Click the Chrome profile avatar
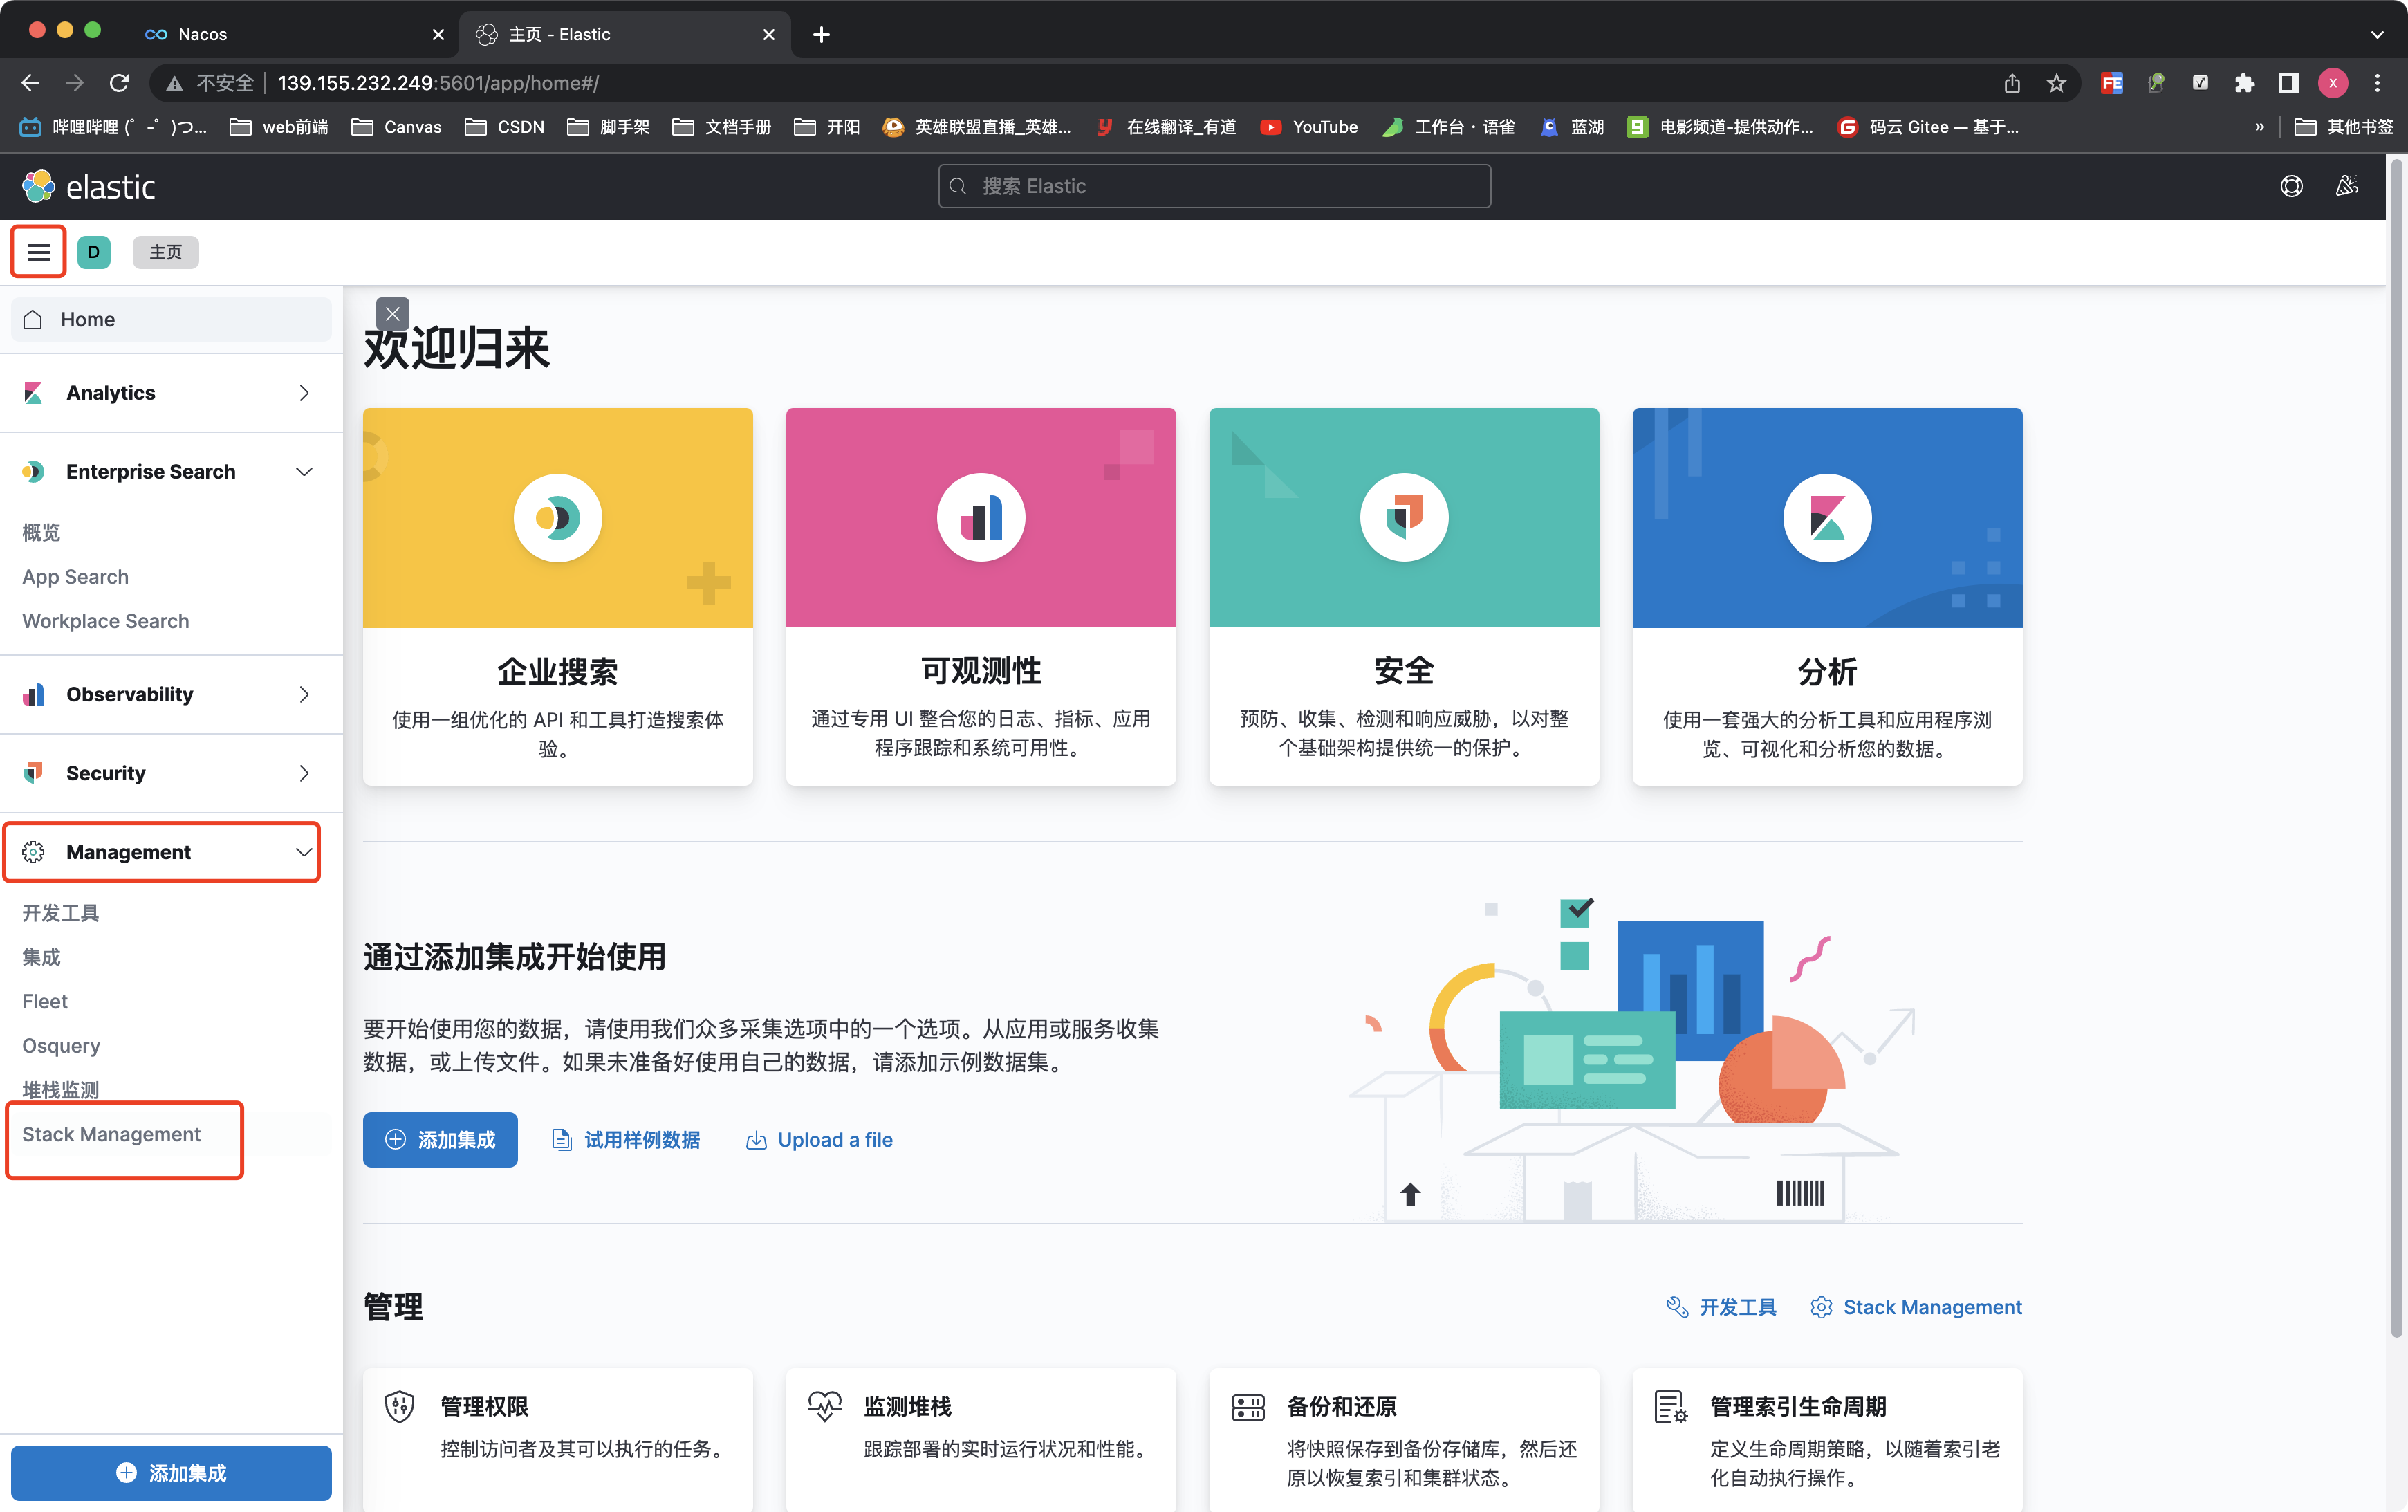This screenshot has width=2408, height=1512. (x=2333, y=83)
